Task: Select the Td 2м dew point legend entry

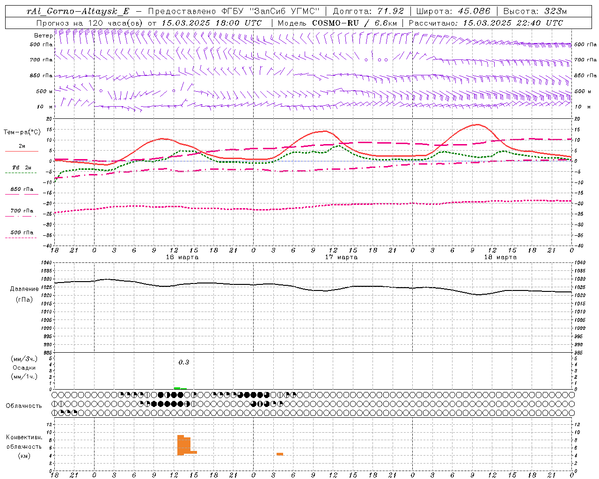Action: [x=22, y=167]
